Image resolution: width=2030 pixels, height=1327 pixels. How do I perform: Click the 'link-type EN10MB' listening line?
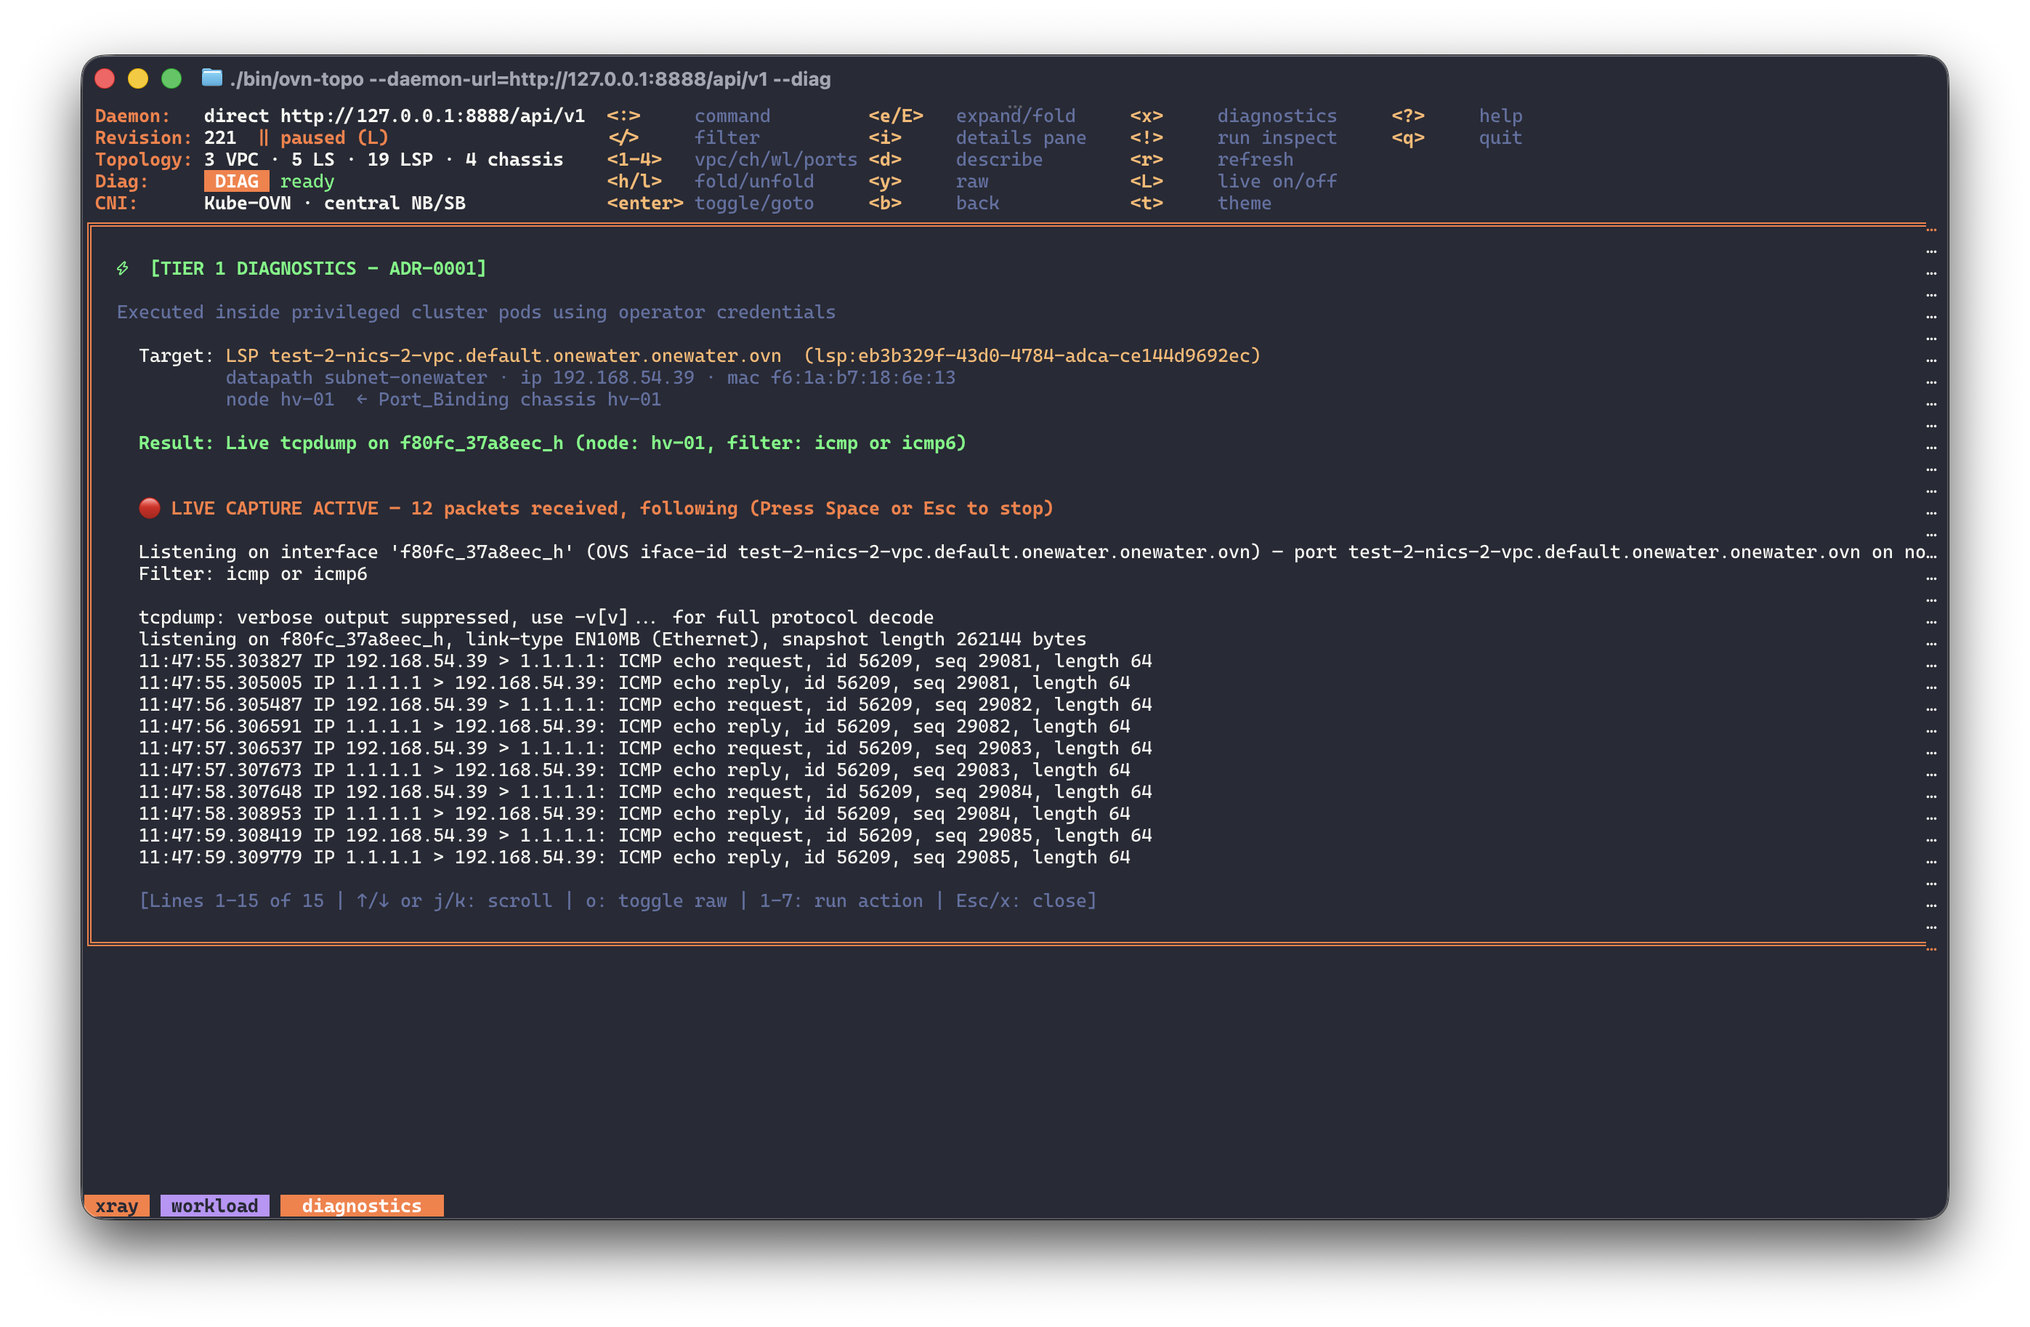(x=612, y=640)
